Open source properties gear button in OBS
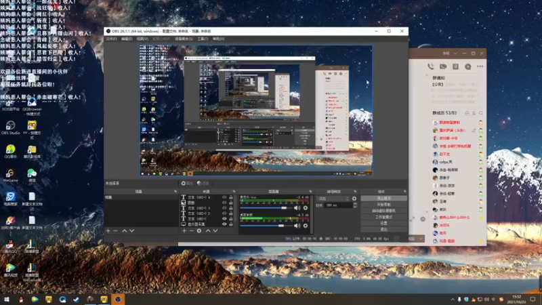 click(187, 183)
